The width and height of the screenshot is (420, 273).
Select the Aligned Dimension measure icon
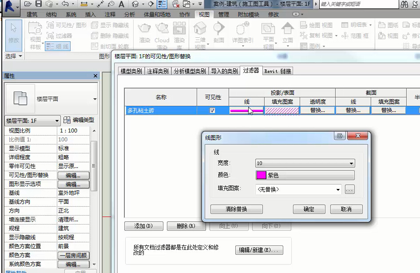84,4
